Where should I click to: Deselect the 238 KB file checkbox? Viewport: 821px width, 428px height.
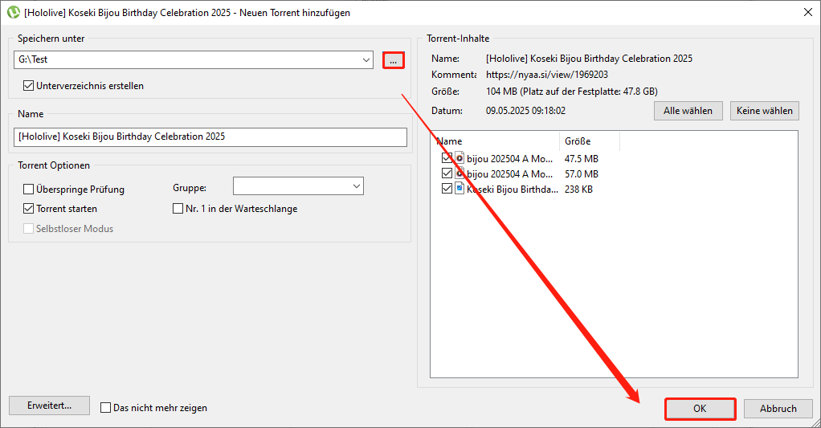coord(447,189)
